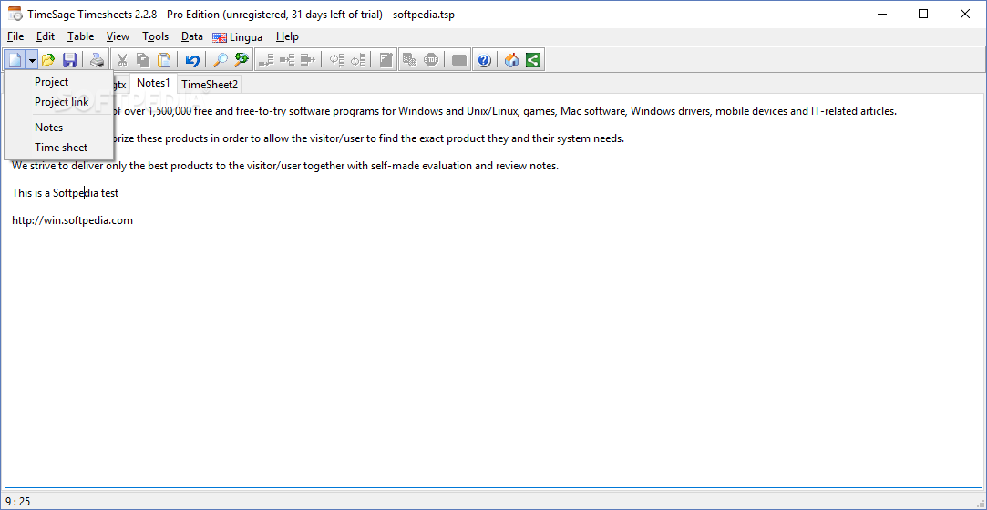Copy selection with the copy icon
987x510 pixels.
[143, 60]
